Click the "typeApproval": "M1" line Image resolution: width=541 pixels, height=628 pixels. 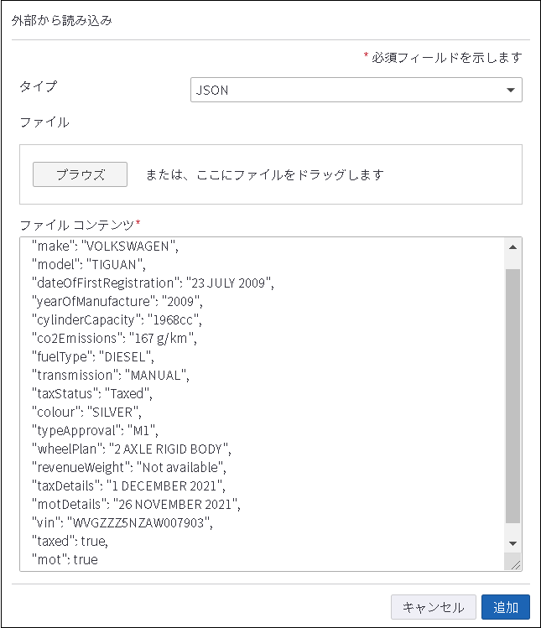96,430
